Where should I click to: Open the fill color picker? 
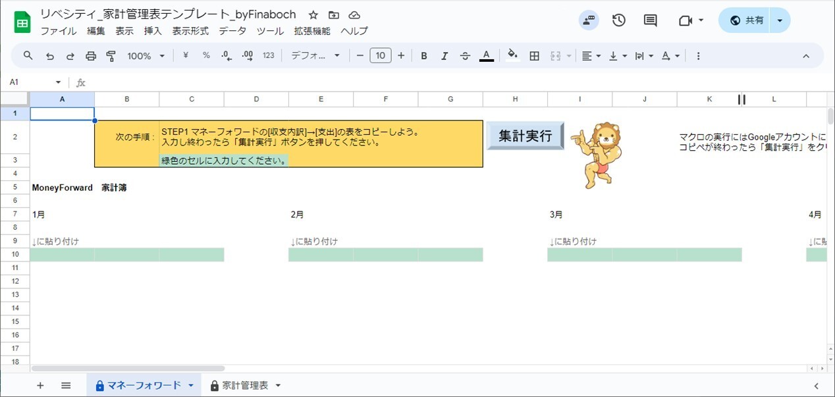[512, 56]
